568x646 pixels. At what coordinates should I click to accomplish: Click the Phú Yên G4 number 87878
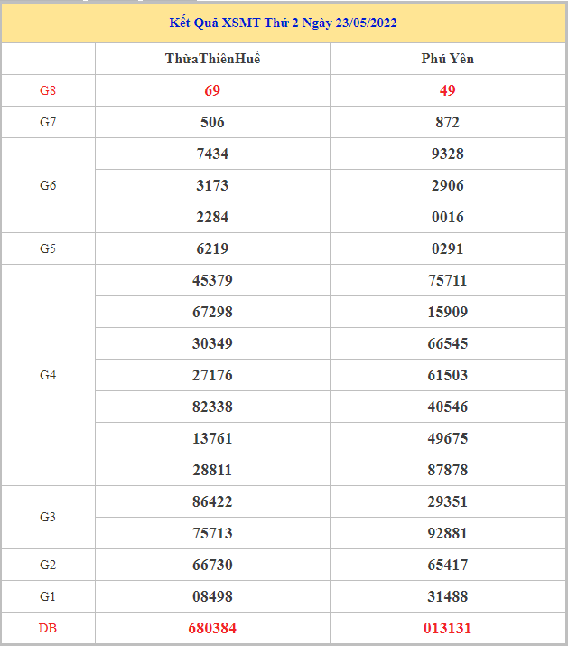447,470
